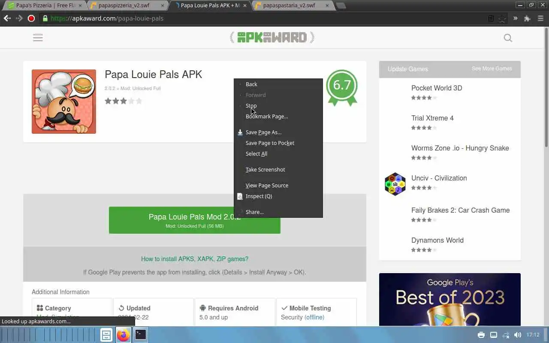Choose Stop in the context menu
Screen dimensions: 549x343
click(x=278, y=105)
